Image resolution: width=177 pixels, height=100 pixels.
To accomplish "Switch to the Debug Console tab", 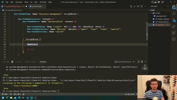I will pos(31,62).
